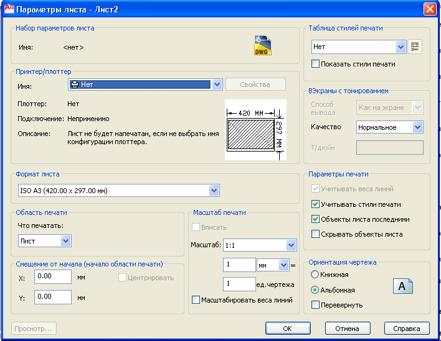Check Масштабировать веса линий option
Viewport: 441px width, 341px height.
(196, 300)
